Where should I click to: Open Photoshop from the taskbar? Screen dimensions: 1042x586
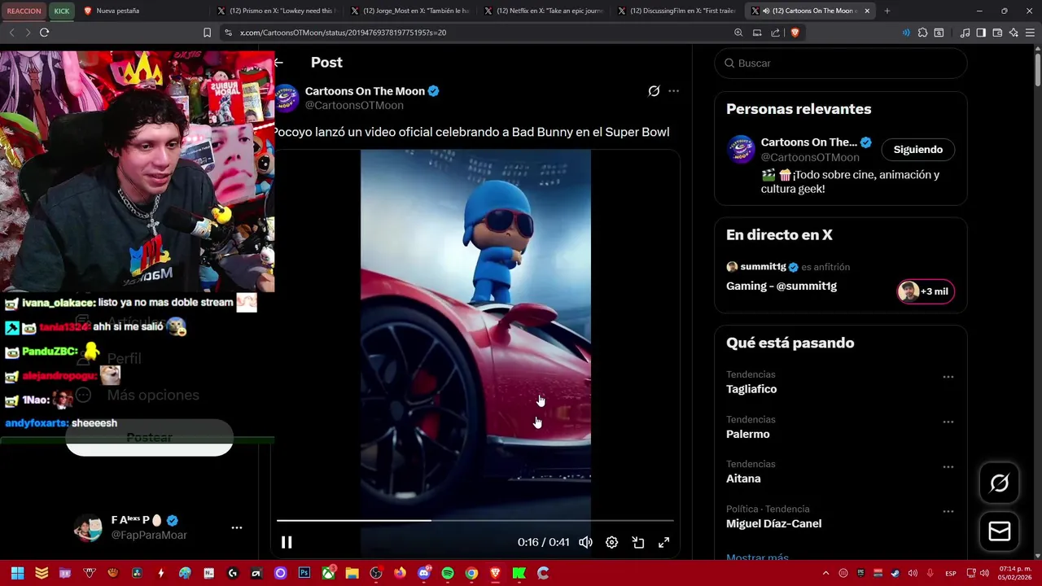click(304, 573)
